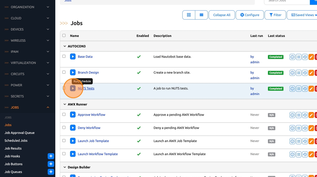Screen dimensions: 317x177
Task: Click the Branch Design run/schedule icon
Action: coord(73,72)
